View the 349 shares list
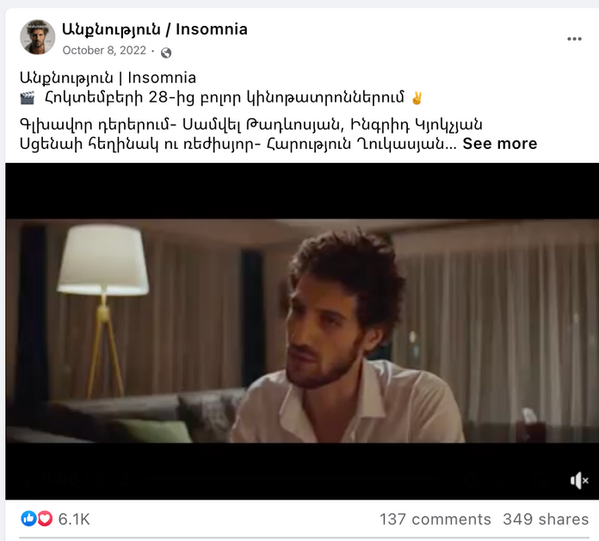599x541 pixels. pyautogui.click(x=546, y=519)
